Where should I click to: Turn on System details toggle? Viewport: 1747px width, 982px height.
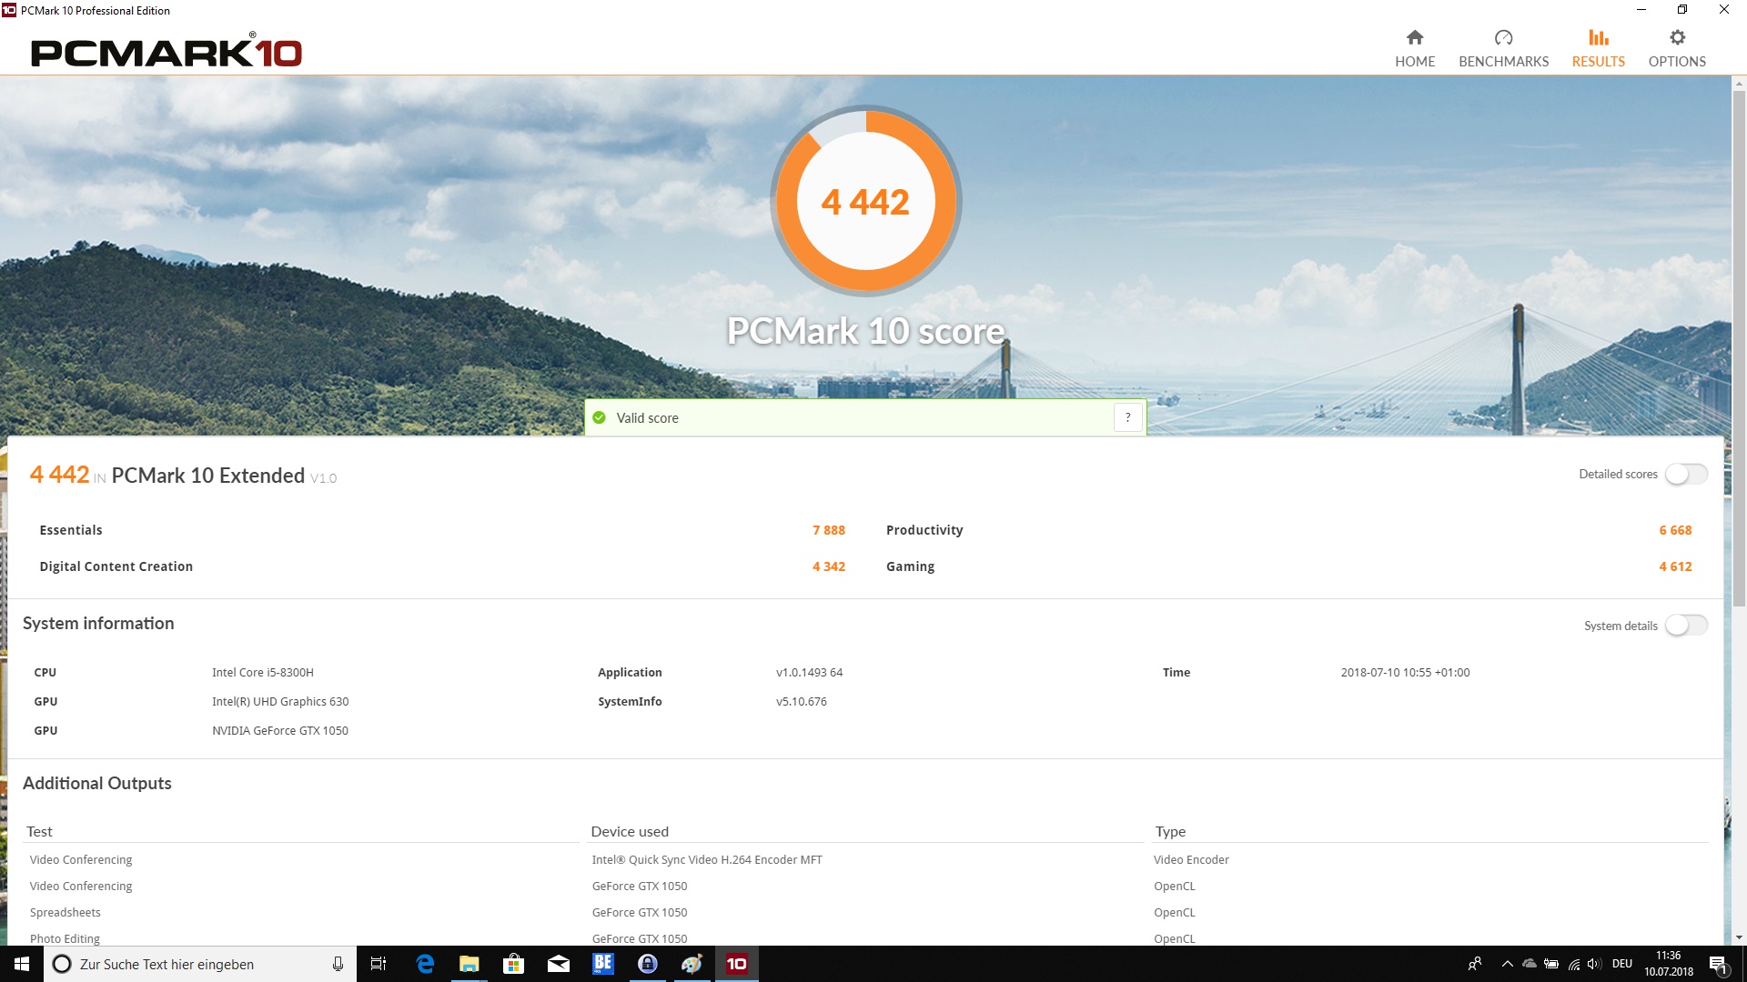click(x=1686, y=626)
